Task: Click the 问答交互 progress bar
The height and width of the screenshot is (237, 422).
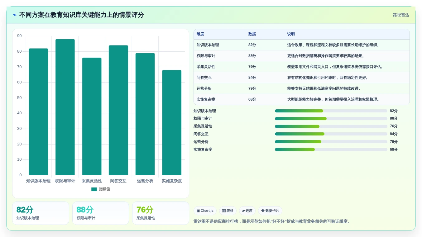Action: (x=331, y=134)
